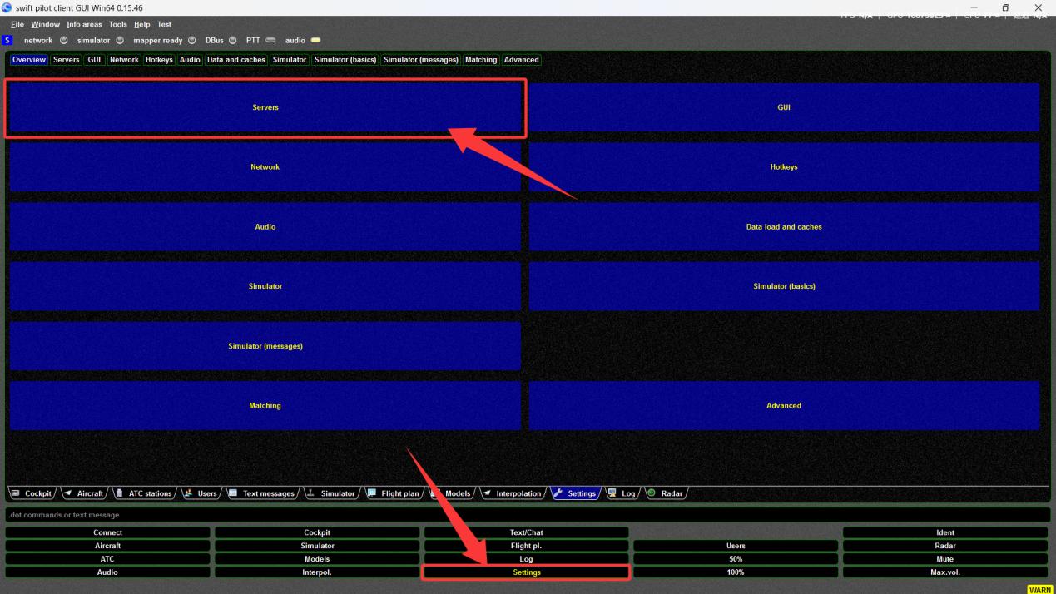Viewport: 1056px width, 594px height.
Task: Open the Tools menu
Action: 118,24
